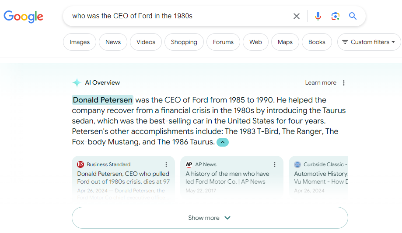Open Business Standard Donald Petersen article

coord(123,178)
